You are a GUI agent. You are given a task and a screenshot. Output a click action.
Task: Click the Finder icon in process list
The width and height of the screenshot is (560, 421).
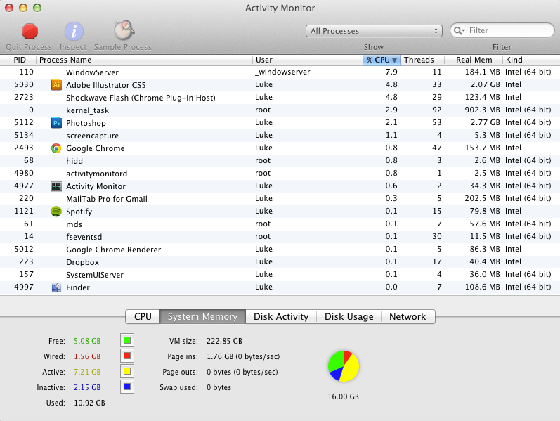click(56, 287)
